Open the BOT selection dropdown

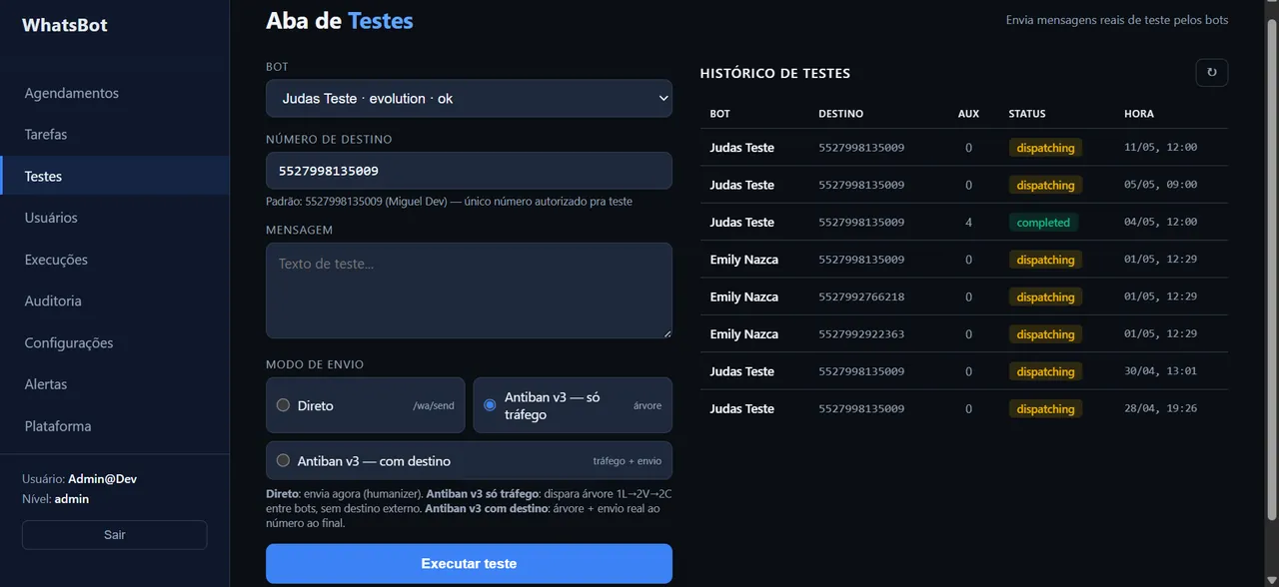[x=469, y=99]
